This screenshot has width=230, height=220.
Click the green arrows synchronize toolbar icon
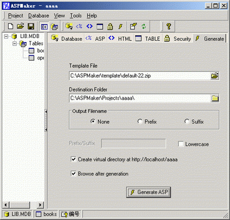click(144, 26)
